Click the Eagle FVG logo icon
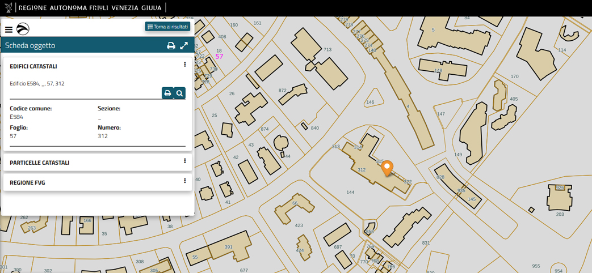The height and width of the screenshot is (273, 592). (23, 29)
